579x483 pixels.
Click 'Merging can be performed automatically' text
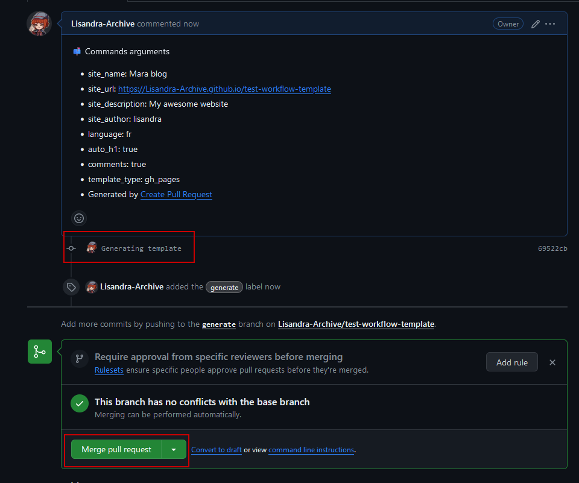[x=168, y=415]
